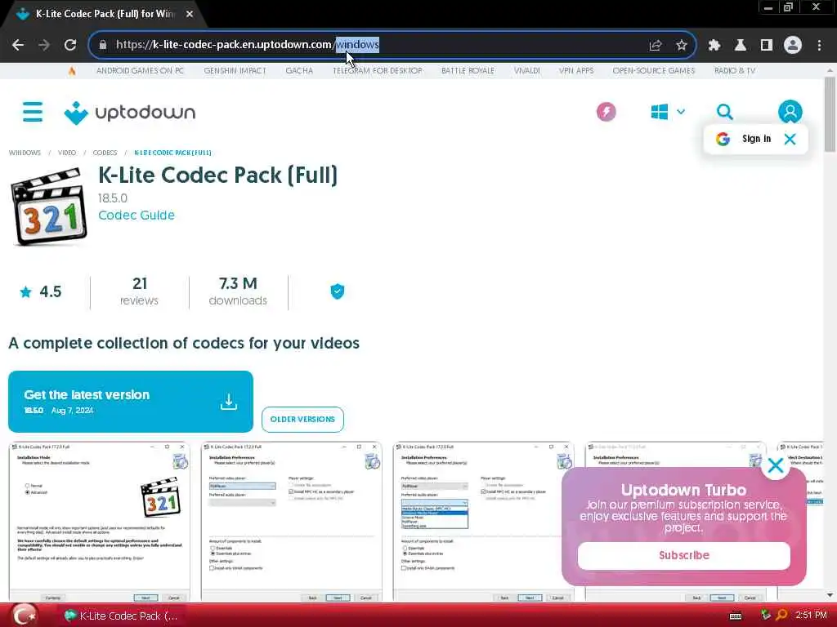Open the VPN Apps topic link
Viewport: 837px width, 627px height.
pyautogui.click(x=576, y=70)
